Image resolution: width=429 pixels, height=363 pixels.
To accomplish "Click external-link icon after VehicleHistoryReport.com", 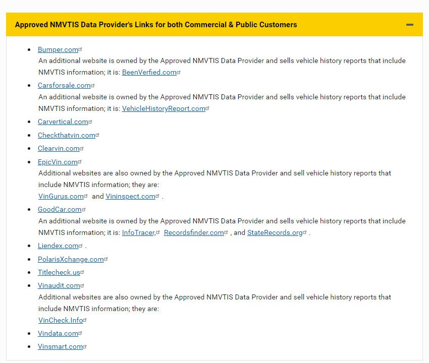I will tap(207, 108).
